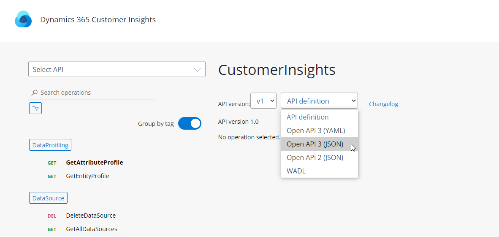
Task: Open the DeleteDataSource operation
Action: (91, 216)
